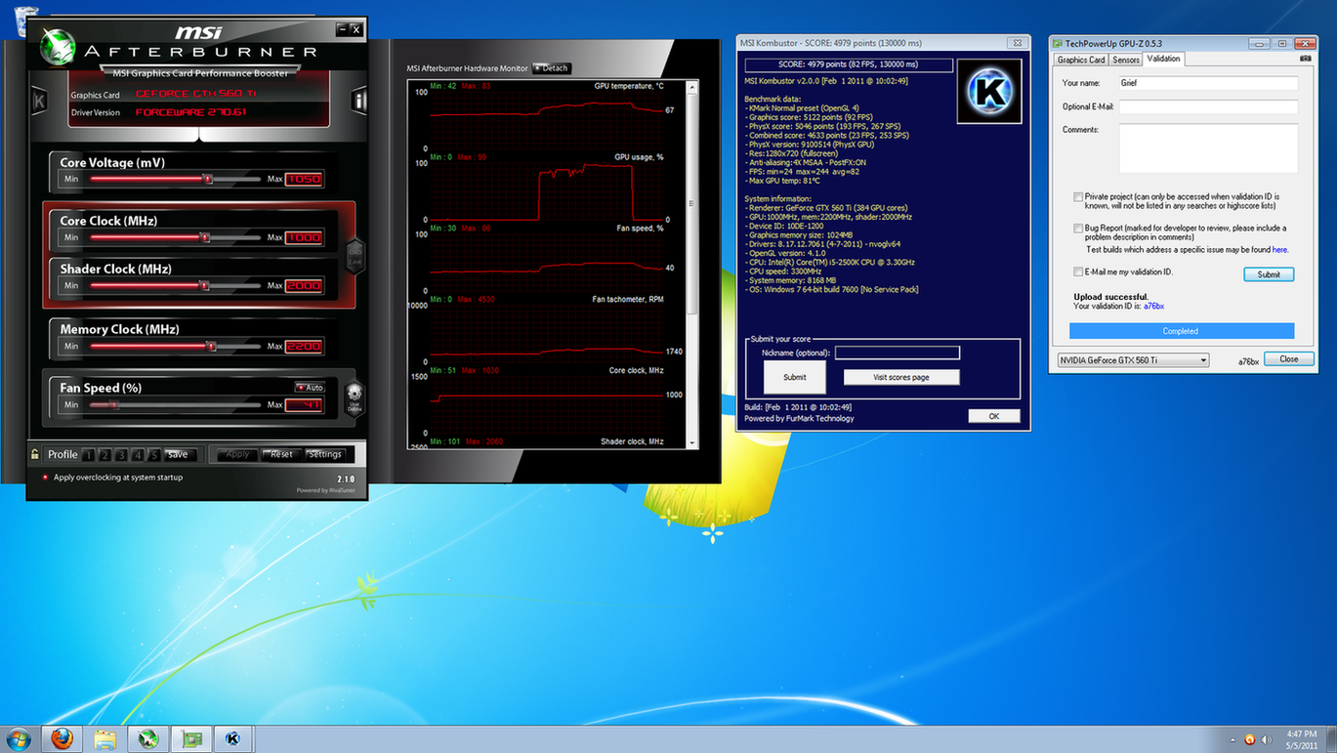The width and height of the screenshot is (1337, 753).
Task: Select profile slot 5
Action: [154, 455]
